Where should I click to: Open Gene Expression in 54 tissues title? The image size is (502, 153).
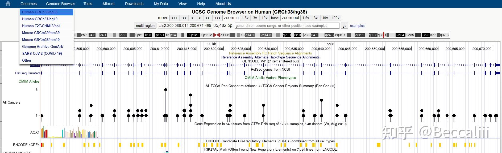point(270,124)
